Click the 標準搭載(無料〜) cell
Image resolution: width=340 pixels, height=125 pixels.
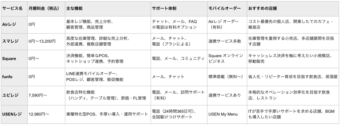pos(226,77)
